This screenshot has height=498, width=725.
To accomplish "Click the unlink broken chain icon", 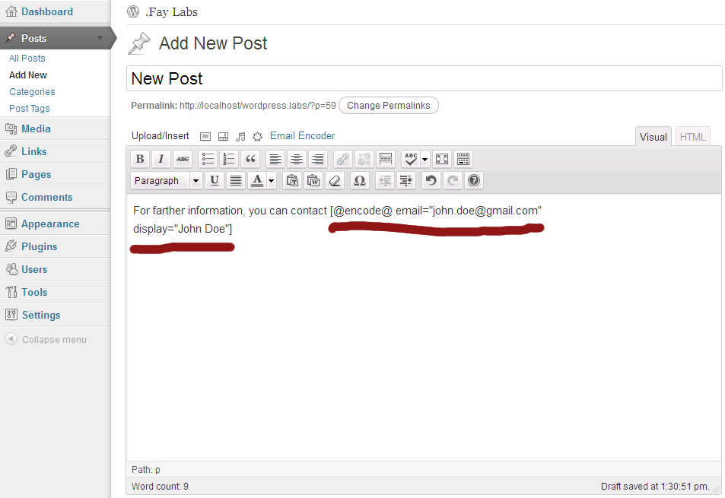I will pyautogui.click(x=364, y=160).
